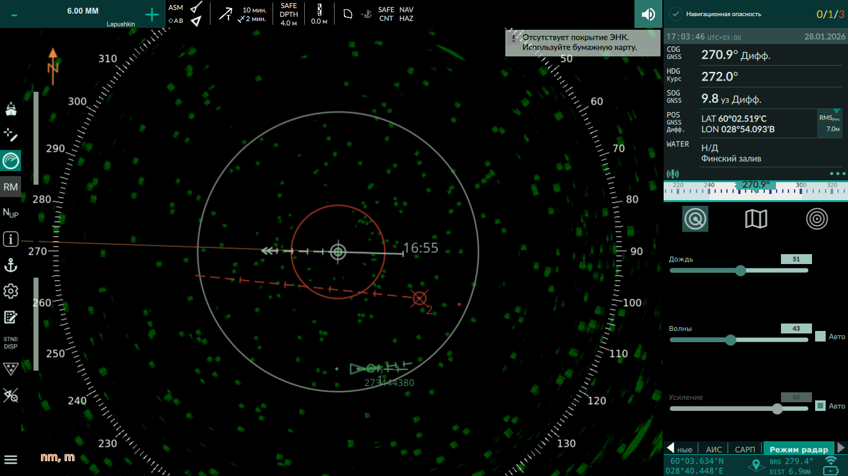This screenshot has height=476, width=848.
Task: Switch to the map view icon
Action: (756, 219)
